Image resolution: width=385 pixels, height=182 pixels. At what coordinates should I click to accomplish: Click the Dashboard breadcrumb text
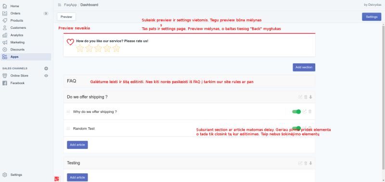[90, 5]
